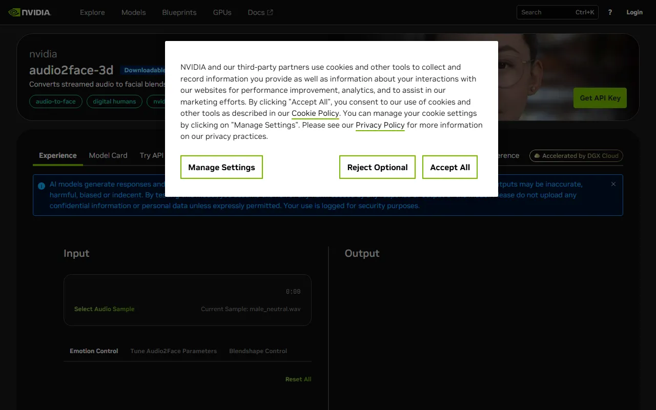
Task: Go to Models in the navigation
Action: click(x=133, y=12)
